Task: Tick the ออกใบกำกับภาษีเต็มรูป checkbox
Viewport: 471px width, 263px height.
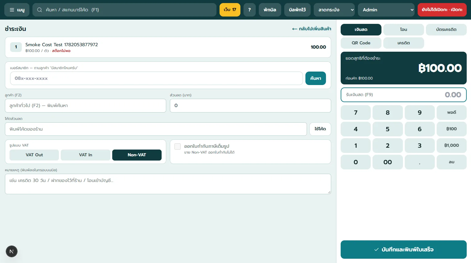Action: (178, 146)
